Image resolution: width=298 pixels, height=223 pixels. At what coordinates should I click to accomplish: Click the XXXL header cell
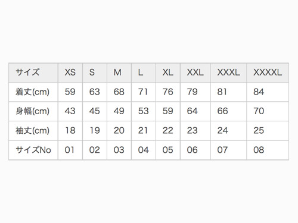tap(229, 73)
